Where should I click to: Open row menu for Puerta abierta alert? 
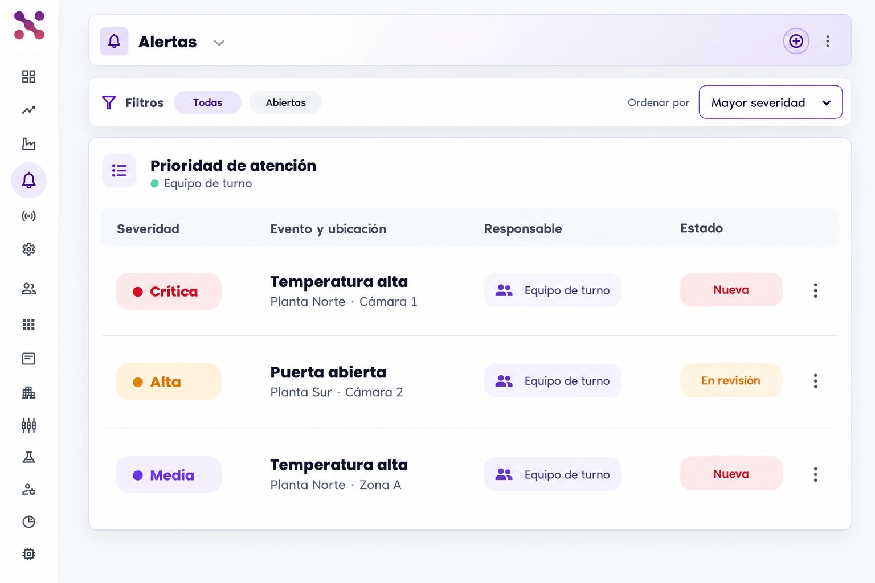pyautogui.click(x=816, y=381)
